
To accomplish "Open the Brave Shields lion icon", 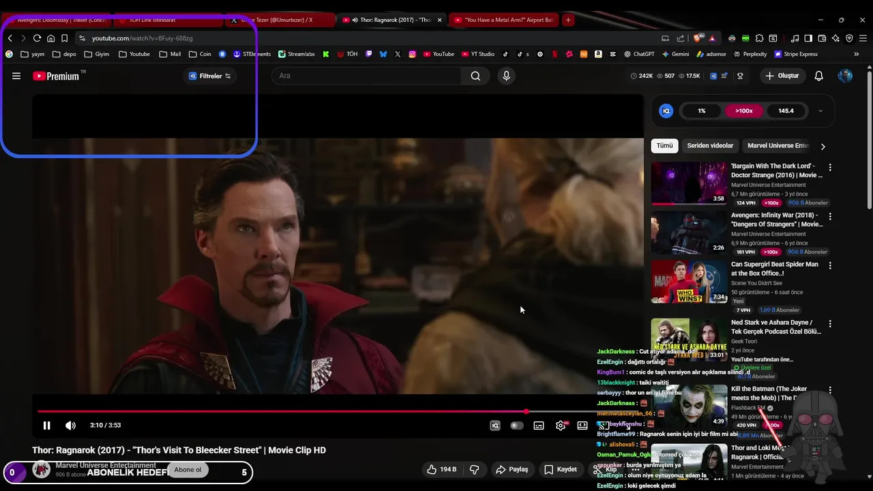I will [696, 38].
